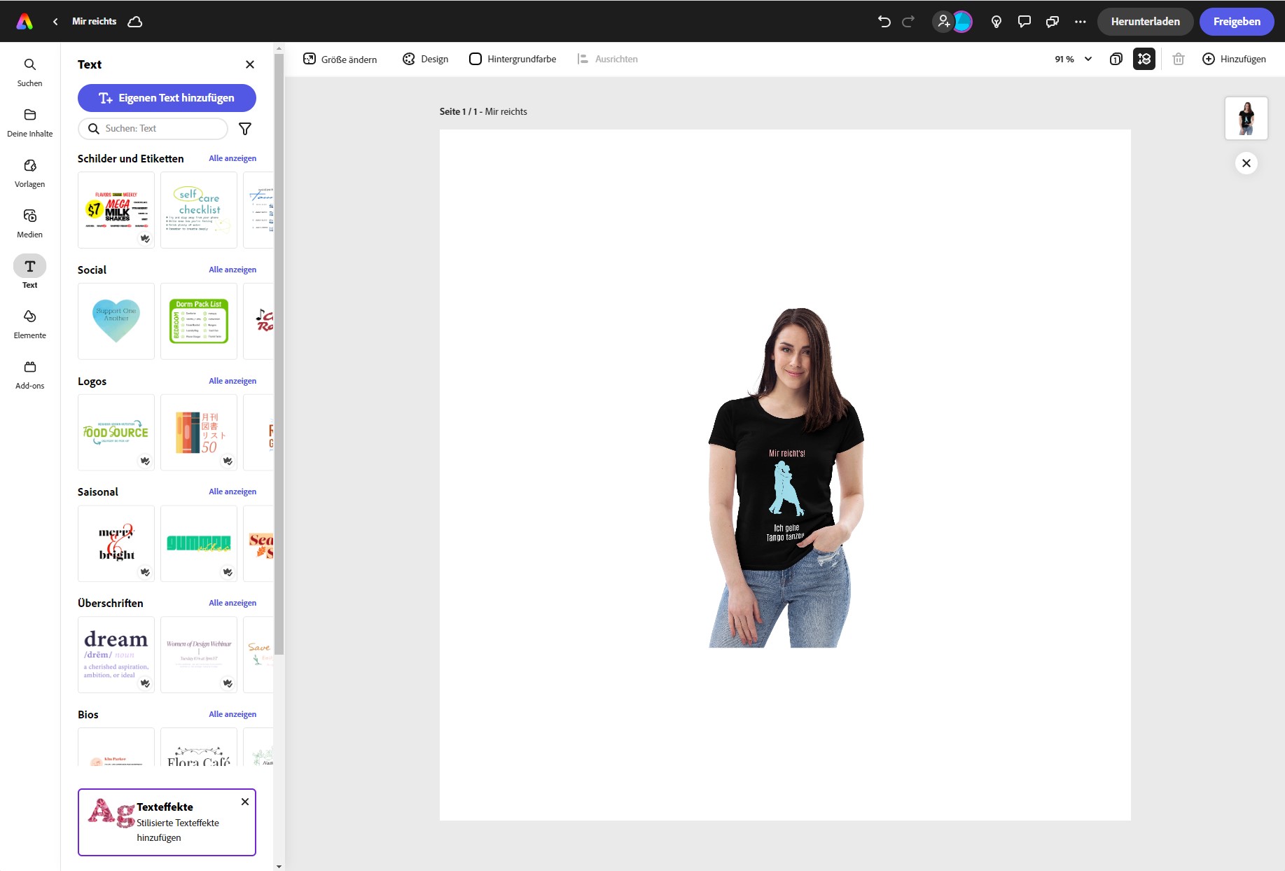This screenshot has width=1285, height=871.
Task: Open the Add-ons sidebar panel
Action: coord(30,375)
